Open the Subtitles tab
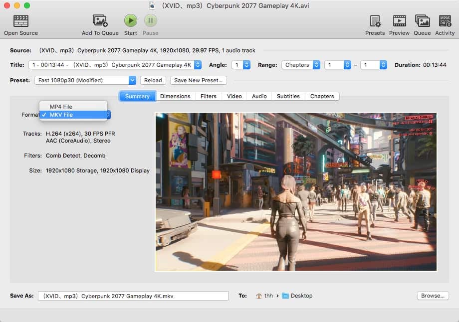Image resolution: width=459 pixels, height=322 pixels. pos(288,96)
